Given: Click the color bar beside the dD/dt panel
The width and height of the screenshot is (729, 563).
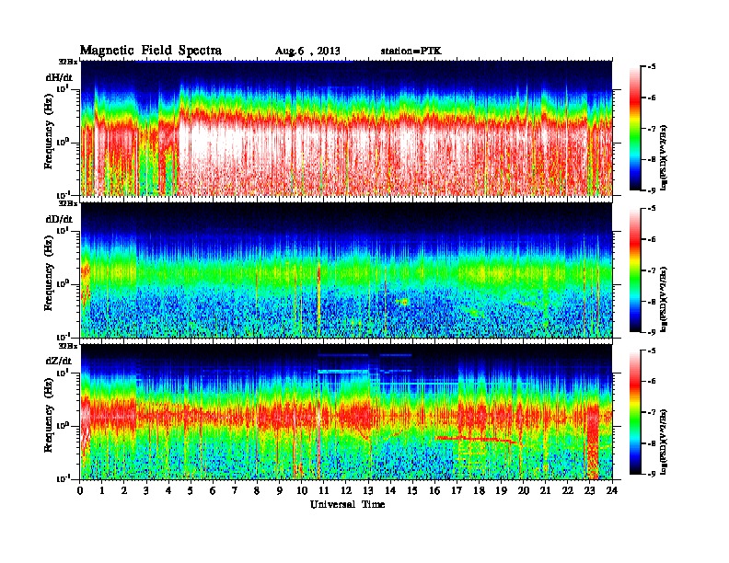Looking at the screenshot, I should (x=635, y=270).
